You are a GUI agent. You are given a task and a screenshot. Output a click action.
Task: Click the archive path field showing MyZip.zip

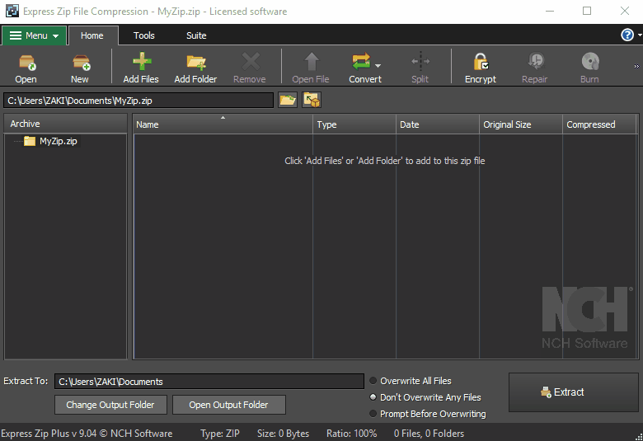pyautogui.click(x=138, y=101)
